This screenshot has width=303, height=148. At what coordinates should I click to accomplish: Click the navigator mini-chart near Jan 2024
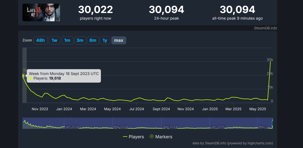point(71,124)
